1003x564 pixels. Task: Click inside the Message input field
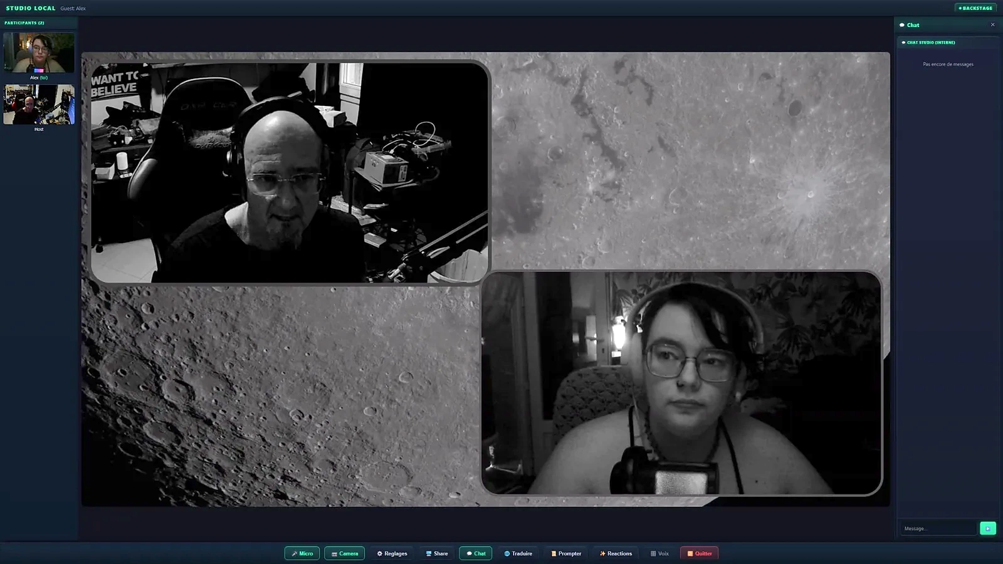pos(938,528)
